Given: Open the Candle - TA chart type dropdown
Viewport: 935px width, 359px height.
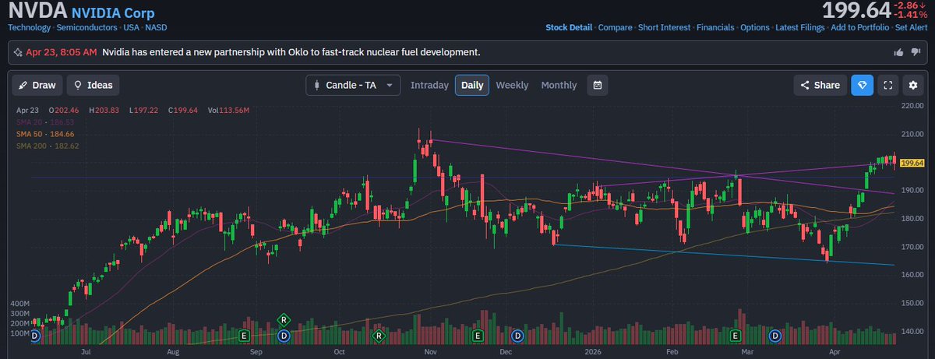Looking at the screenshot, I should tap(353, 85).
